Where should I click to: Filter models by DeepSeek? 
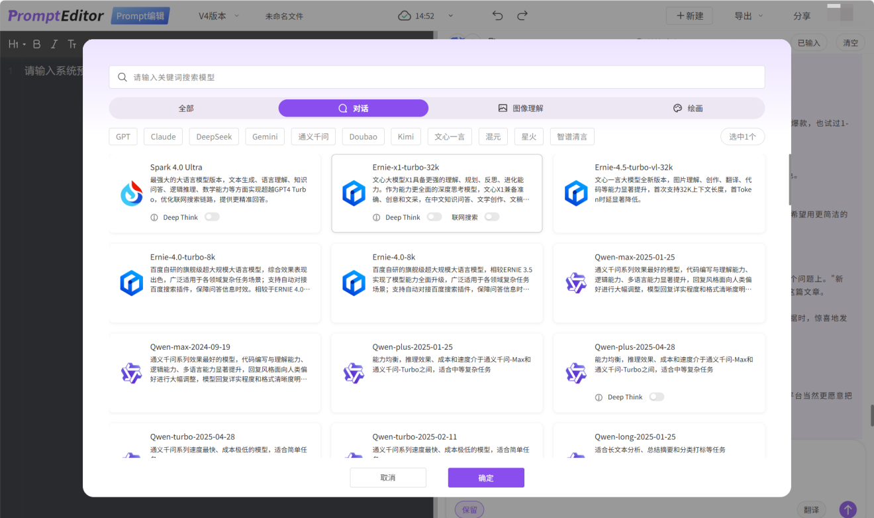215,136
